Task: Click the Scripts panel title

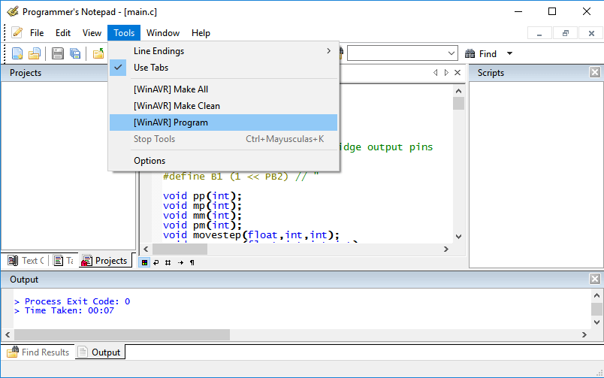Action: tap(491, 73)
